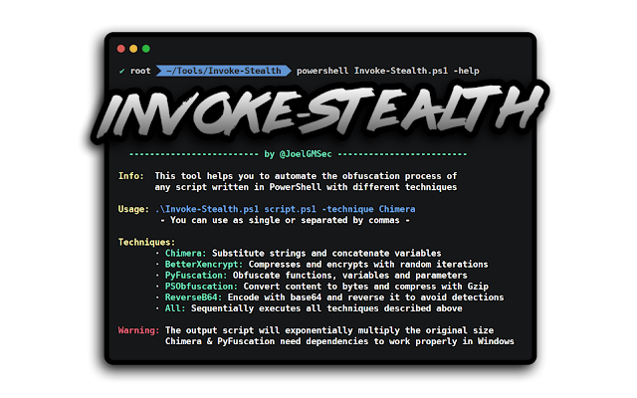Click the 'Info:' label
The height and width of the screenshot is (398, 637).
(130, 176)
